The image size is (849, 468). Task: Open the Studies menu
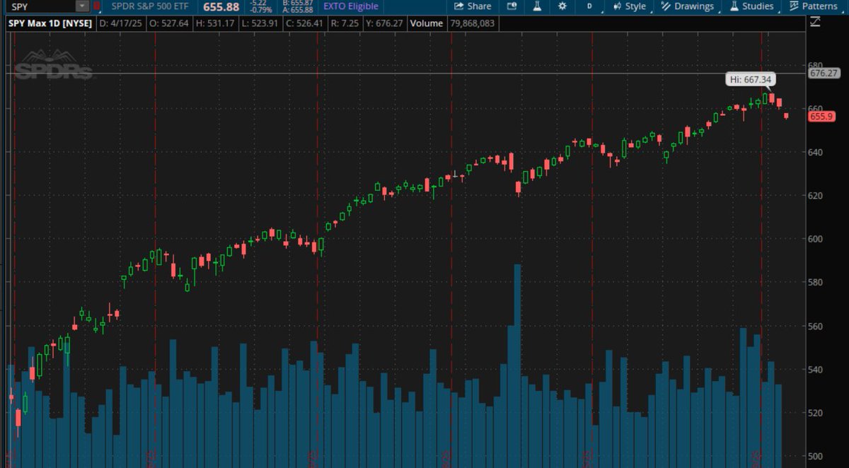(x=751, y=6)
